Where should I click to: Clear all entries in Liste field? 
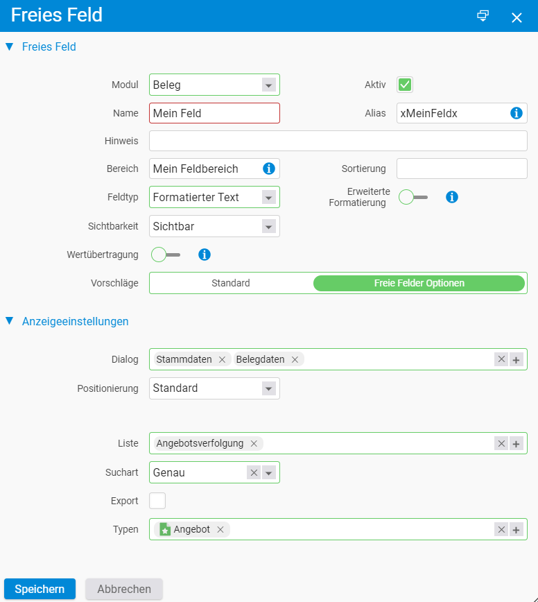click(x=501, y=444)
